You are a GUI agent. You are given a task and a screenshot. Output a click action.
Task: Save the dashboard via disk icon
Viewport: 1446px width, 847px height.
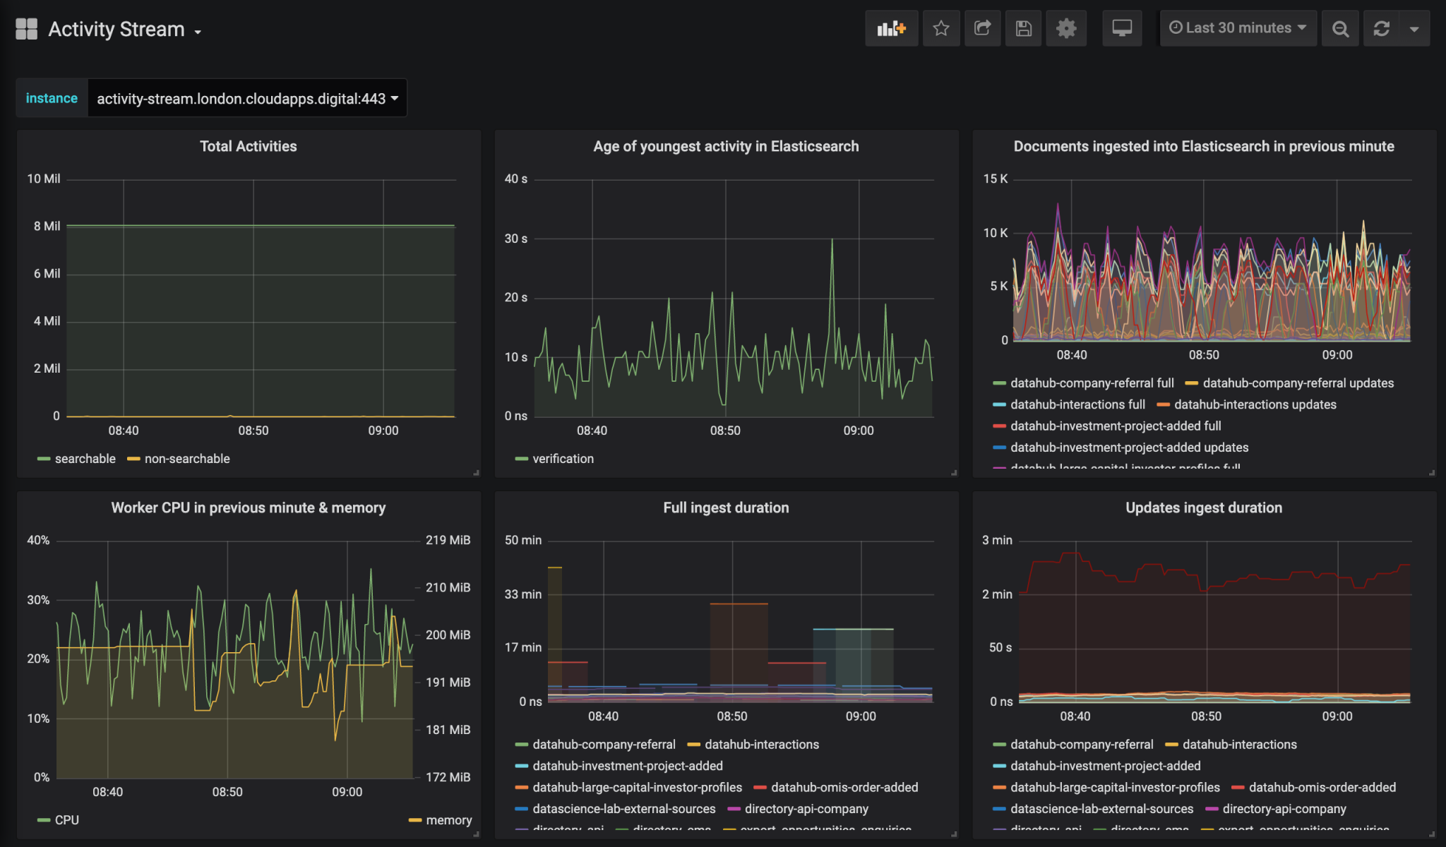(x=1023, y=28)
